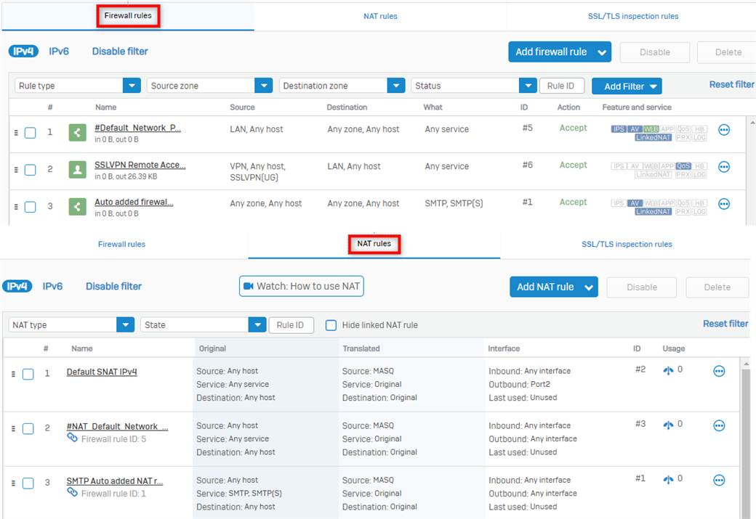This screenshot has width=756, height=519.
Task: Open Rule type dropdown
Action: (x=78, y=86)
